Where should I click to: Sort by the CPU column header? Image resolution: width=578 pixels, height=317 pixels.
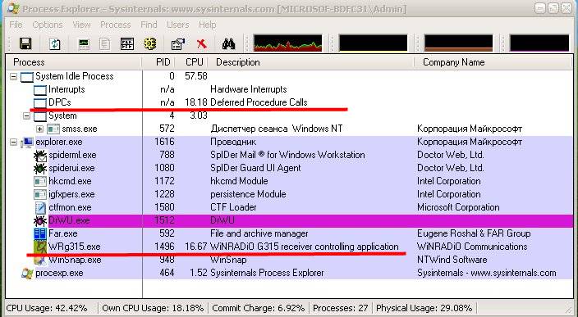[191, 62]
